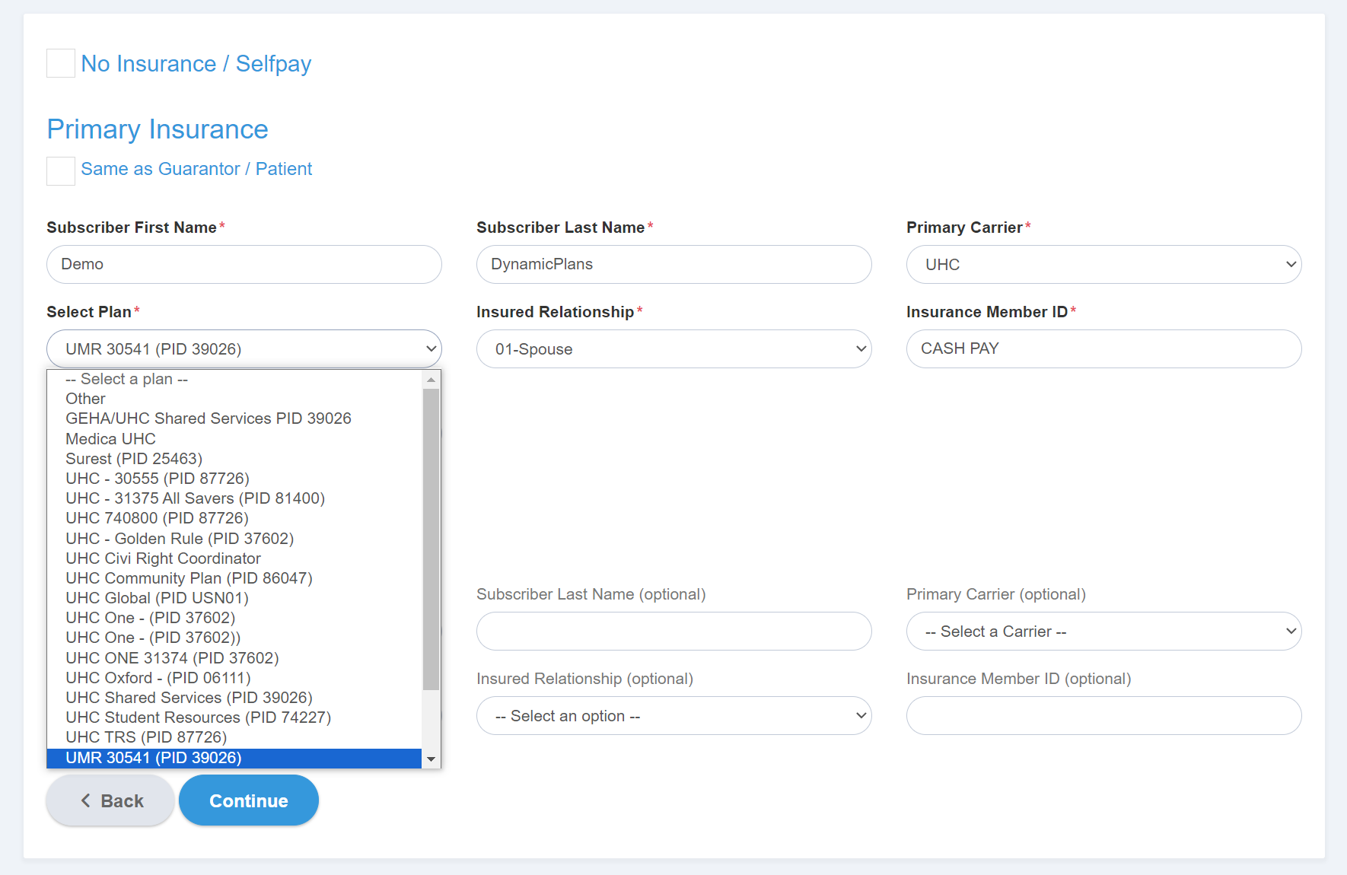Click the Subscriber Last Name field with DynamicPlans
The height and width of the screenshot is (875, 1347).
coord(674,264)
